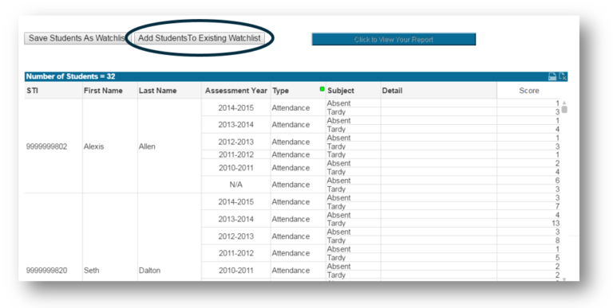Select last name Dalton
Screen dimensions: 613x308
[x=149, y=271]
